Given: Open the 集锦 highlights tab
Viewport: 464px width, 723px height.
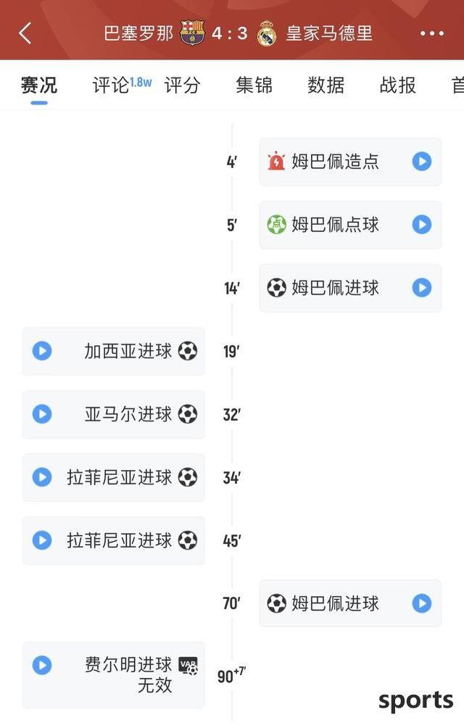Looking at the screenshot, I should (254, 86).
